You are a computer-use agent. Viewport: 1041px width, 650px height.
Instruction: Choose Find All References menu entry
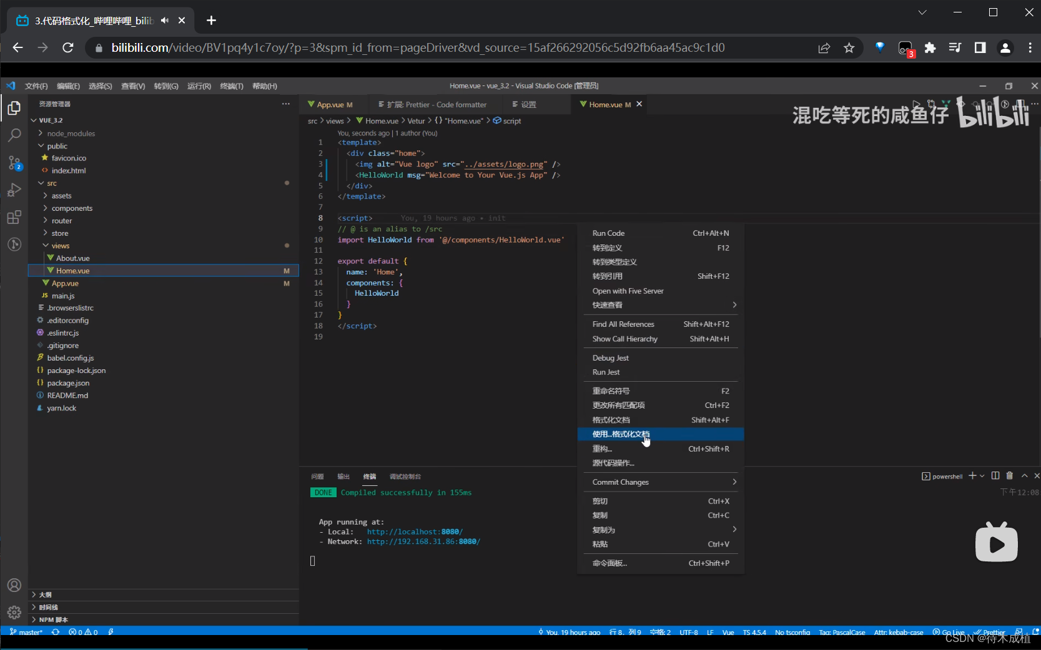point(661,324)
